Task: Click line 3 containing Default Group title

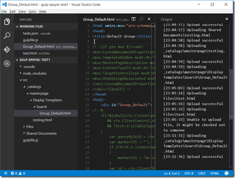Action: pos(122,36)
